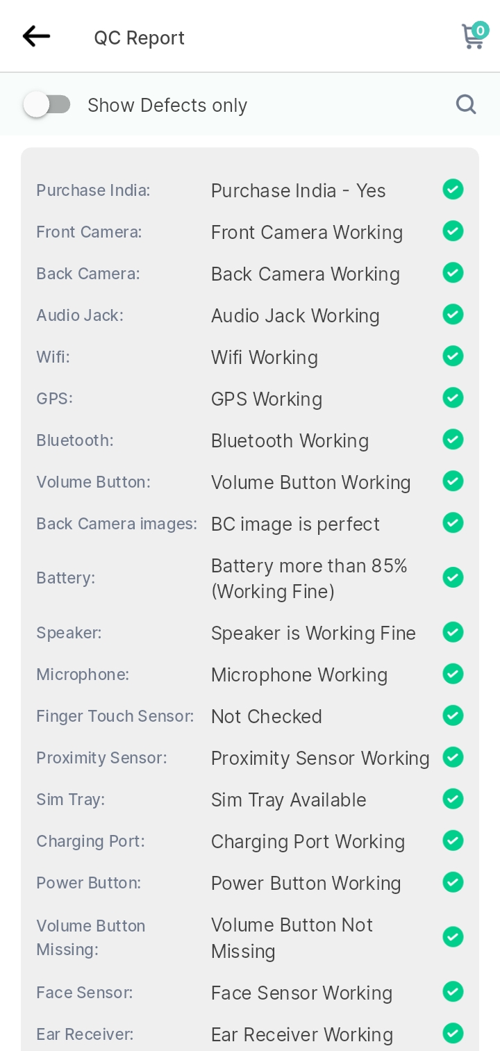Tap the green check beside Ear Receiver

click(453, 1033)
